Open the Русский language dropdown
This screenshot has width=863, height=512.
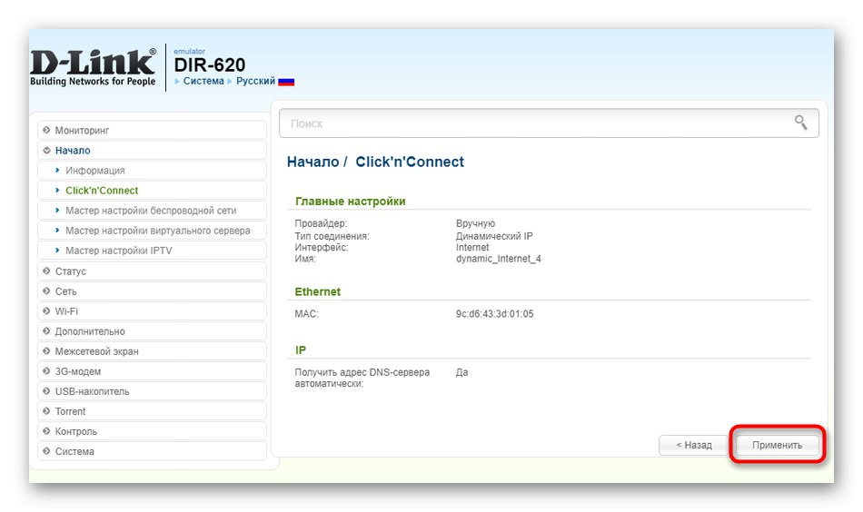coord(255,81)
